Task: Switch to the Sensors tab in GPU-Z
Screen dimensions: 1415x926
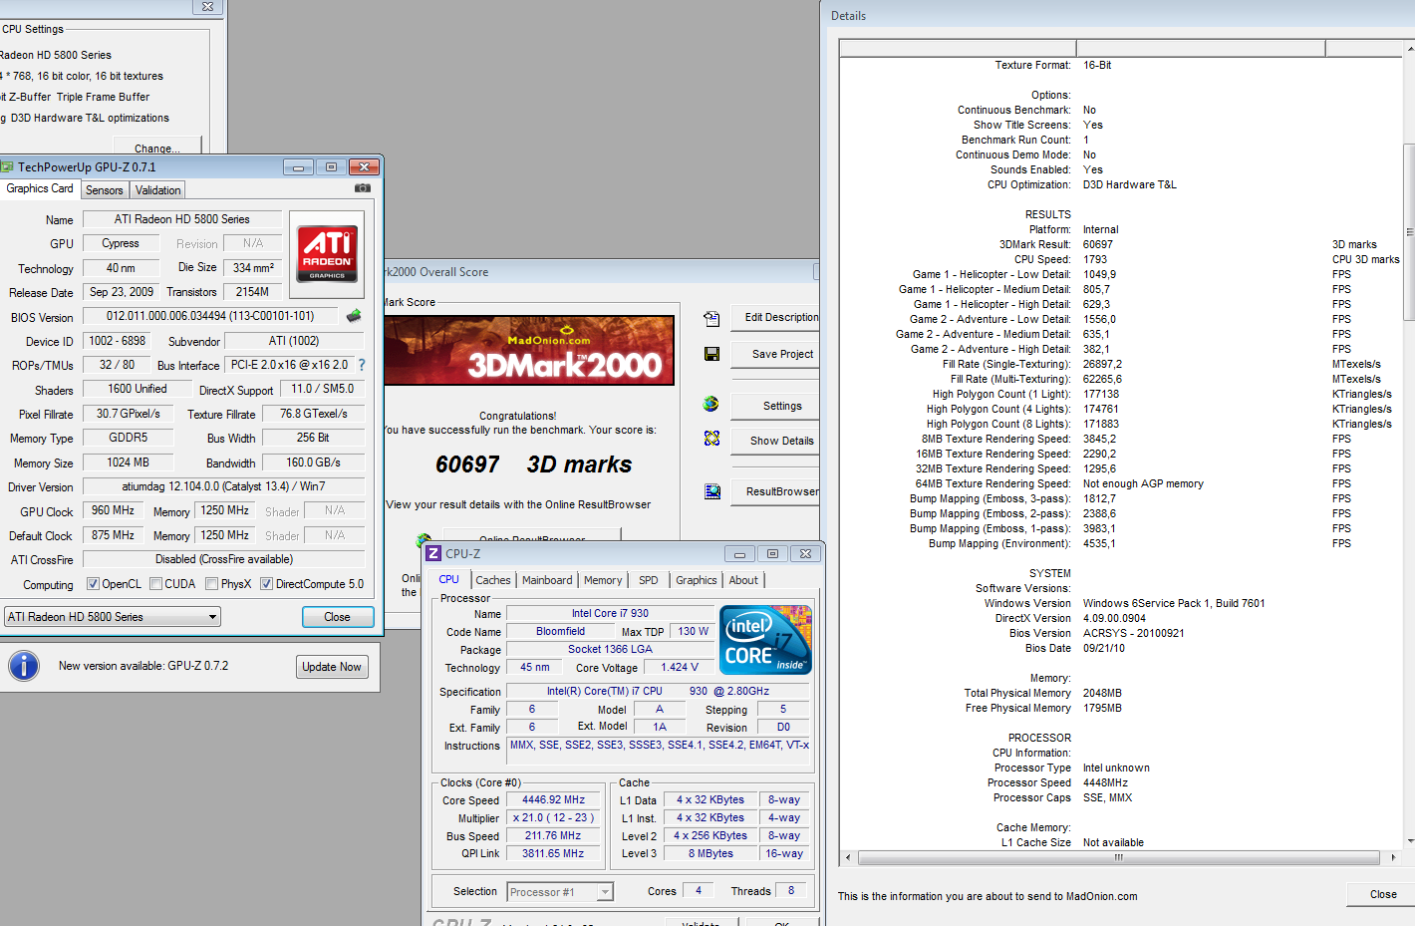Action: click(105, 190)
